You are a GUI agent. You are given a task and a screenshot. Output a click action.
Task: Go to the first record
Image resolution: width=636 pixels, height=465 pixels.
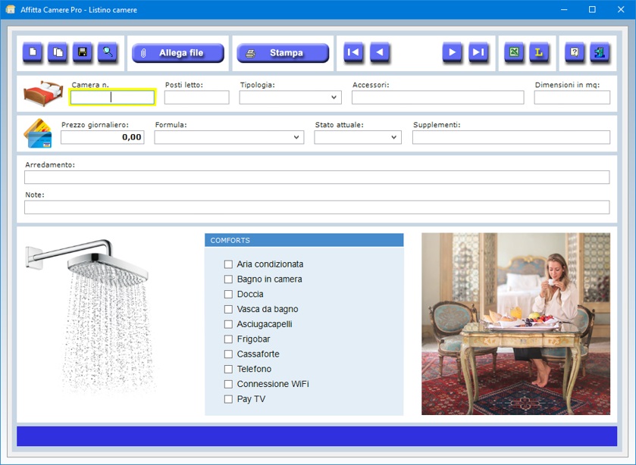click(x=353, y=52)
